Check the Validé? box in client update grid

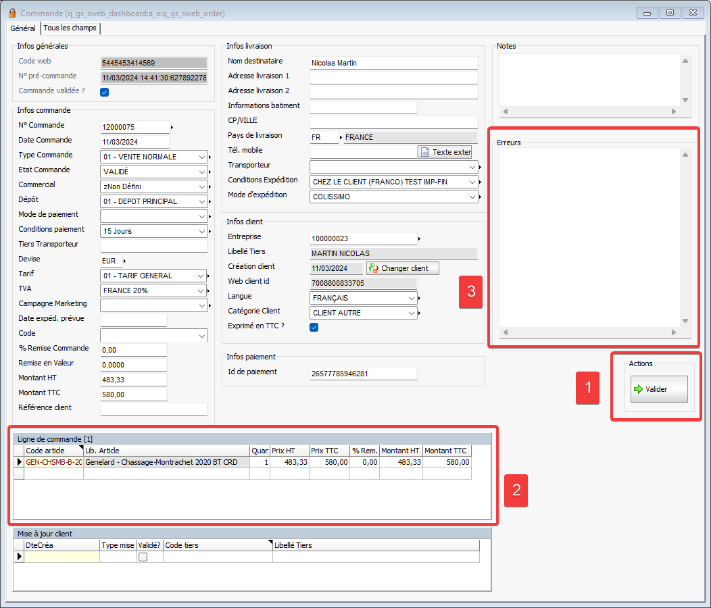point(143,557)
